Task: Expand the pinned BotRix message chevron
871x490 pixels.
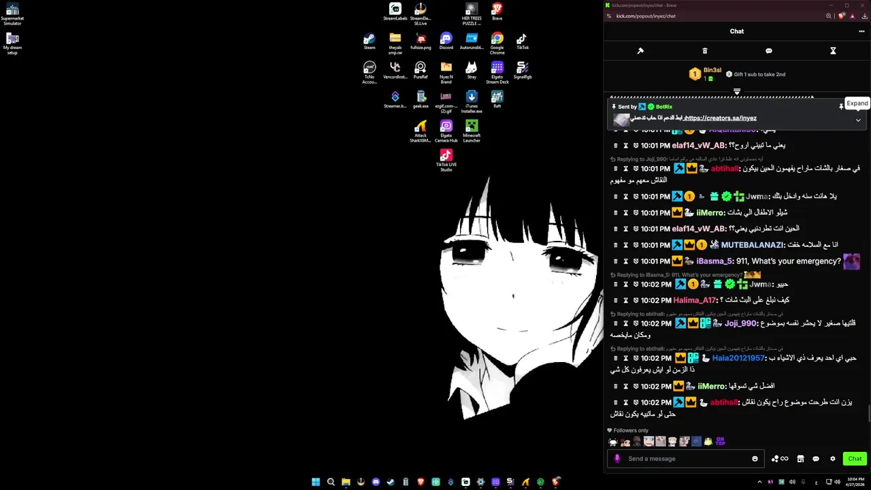Action: pos(858,120)
